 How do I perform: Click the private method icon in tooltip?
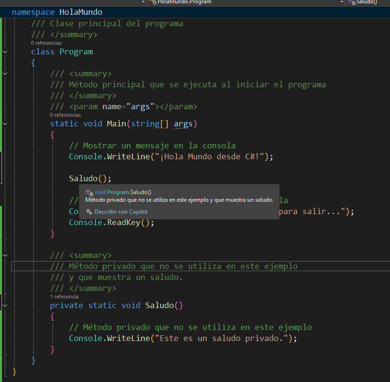point(89,192)
